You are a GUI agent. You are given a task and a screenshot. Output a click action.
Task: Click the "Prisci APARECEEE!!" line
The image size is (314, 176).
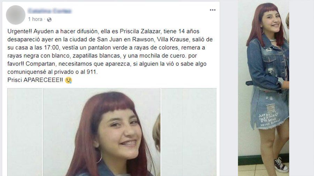35,80
